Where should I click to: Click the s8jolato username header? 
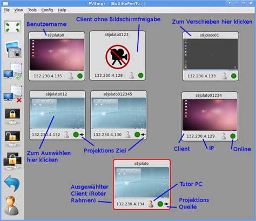(142, 163)
